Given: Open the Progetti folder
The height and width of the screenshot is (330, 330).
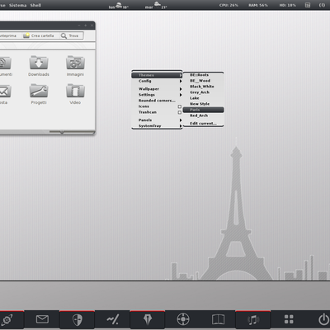Looking at the screenshot, I should [x=39, y=94].
